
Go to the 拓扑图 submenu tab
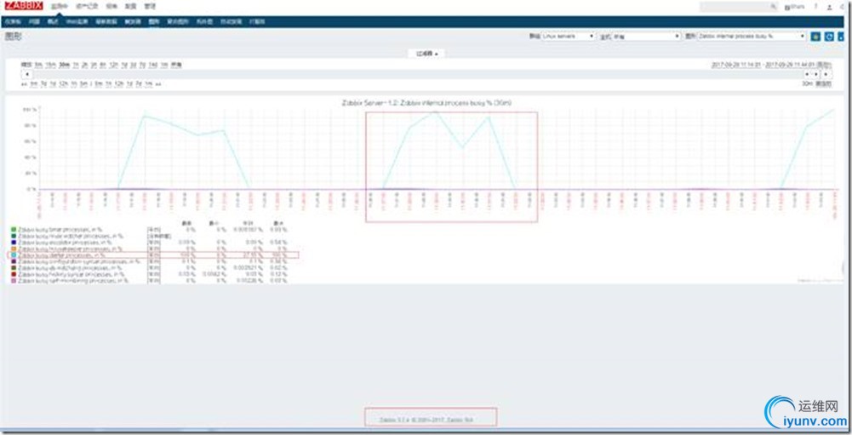(x=204, y=22)
